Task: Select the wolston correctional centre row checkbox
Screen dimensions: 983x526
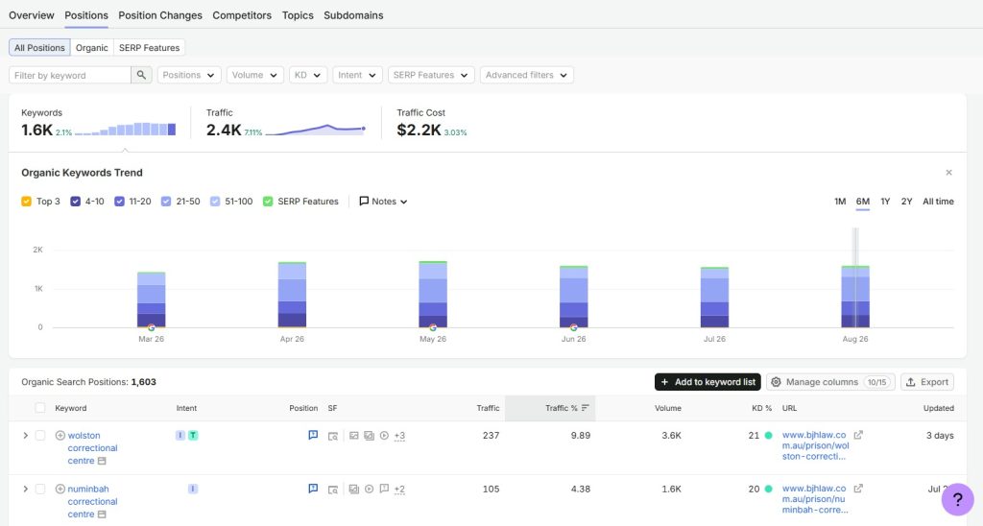Action: point(40,435)
